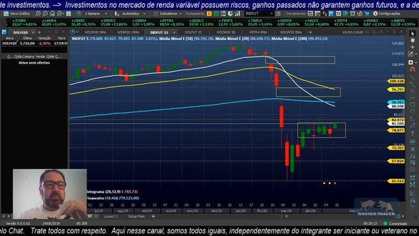Click the Ativo column header
This screenshot has width=419, height=236.
[x=10, y=38]
